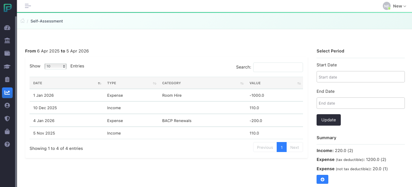Click the blue download summary button
412x187 pixels.
[x=322, y=180]
